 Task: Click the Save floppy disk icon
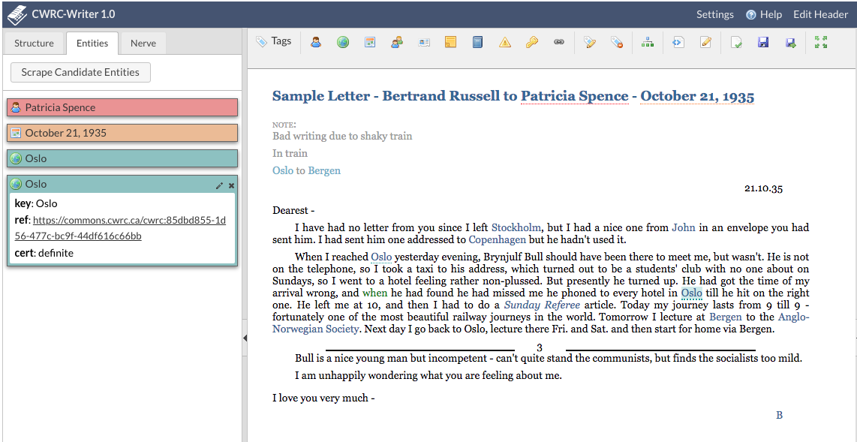(x=763, y=42)
